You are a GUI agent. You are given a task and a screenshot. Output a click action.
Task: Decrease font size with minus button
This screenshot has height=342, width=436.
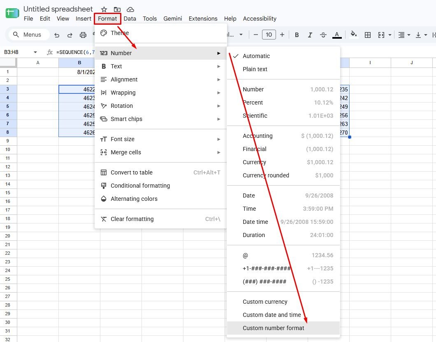coord(256,35)
